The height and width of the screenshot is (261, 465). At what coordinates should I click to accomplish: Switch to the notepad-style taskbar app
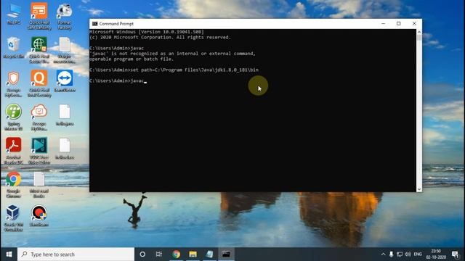pyautogui.click(x=209, y=254)
